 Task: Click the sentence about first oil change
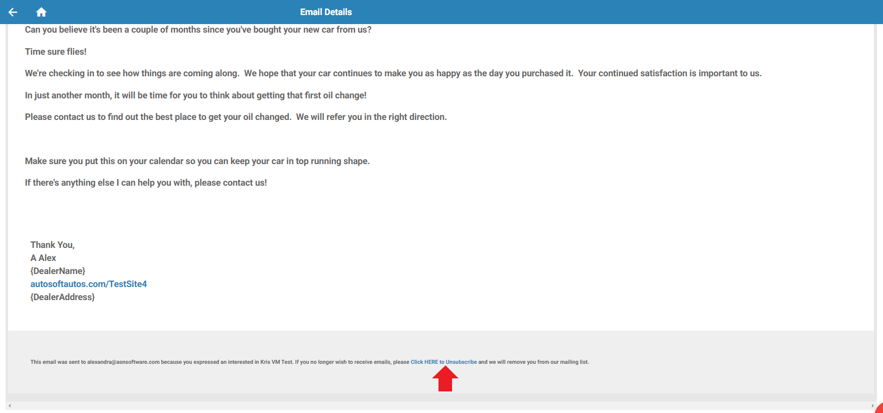click(196, 95)
